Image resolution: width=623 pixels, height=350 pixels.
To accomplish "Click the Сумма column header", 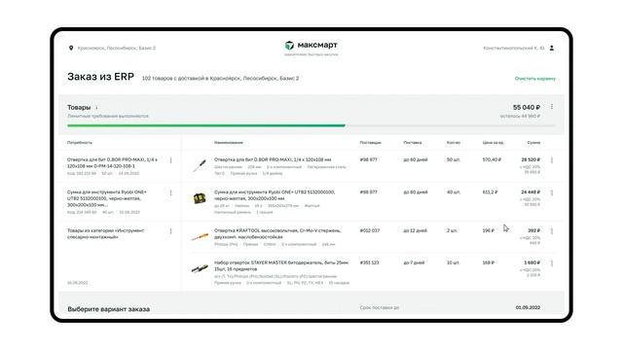I will click(x=533, y=143).
